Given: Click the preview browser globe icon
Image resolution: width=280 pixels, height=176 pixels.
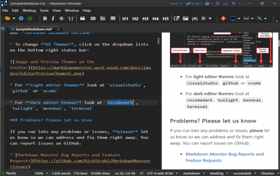Looking at the screenshot, I should pos(207,3).
